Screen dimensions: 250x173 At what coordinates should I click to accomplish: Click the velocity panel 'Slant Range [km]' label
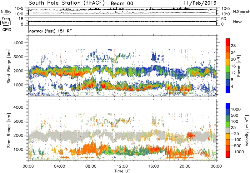pos(9,131)
